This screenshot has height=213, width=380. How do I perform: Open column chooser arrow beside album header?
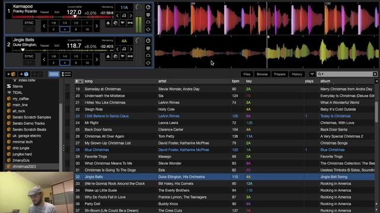click(376, 82)
